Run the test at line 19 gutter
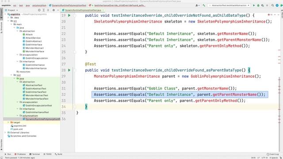Screen dimensions: 283x159 point(69,15)
